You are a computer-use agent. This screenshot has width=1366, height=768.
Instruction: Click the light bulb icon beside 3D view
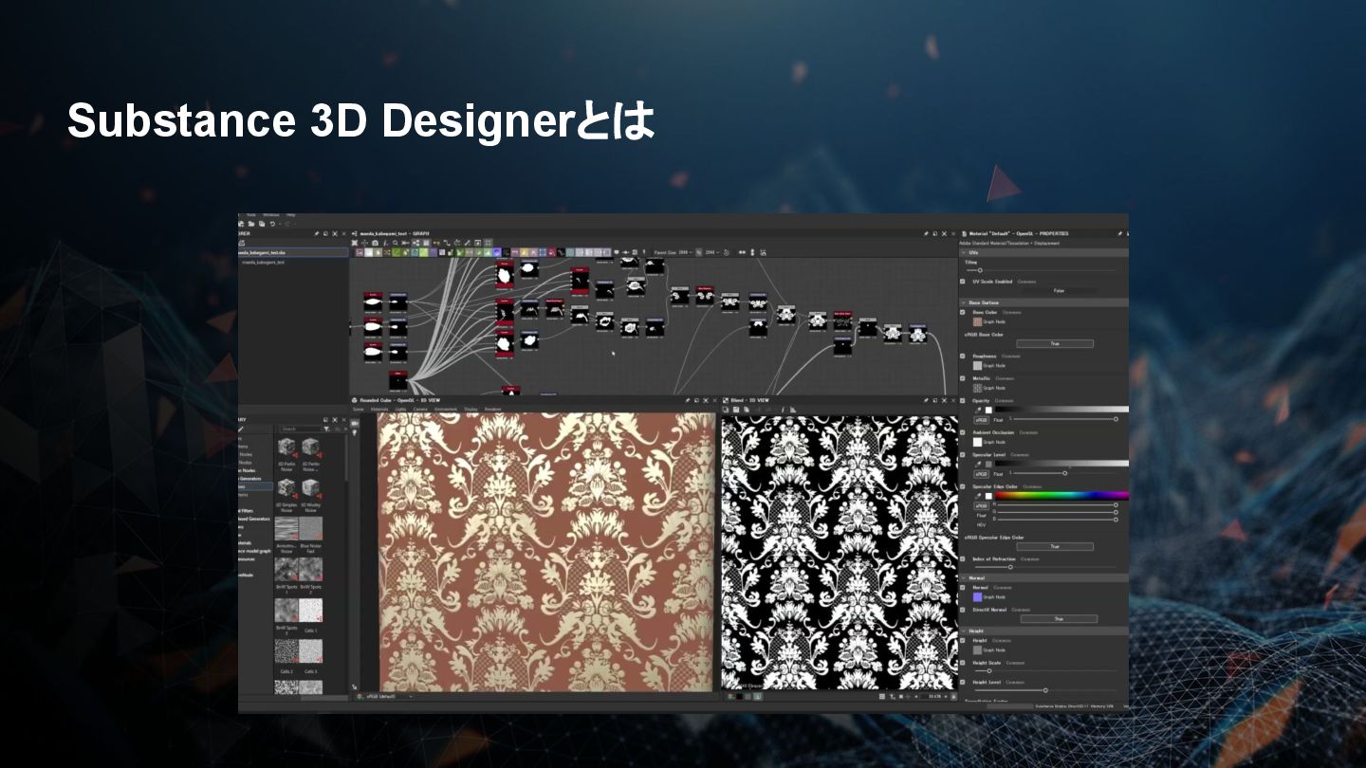click(355, 432)
